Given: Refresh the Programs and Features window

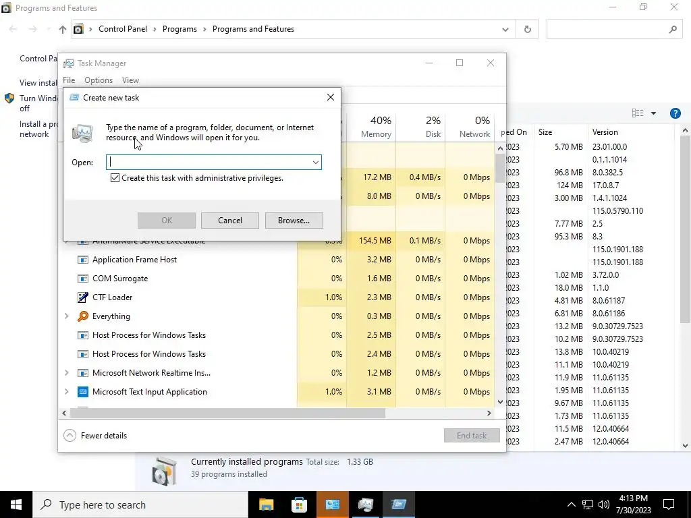Looking at the screenshot, I should click(x=528, y=29).
